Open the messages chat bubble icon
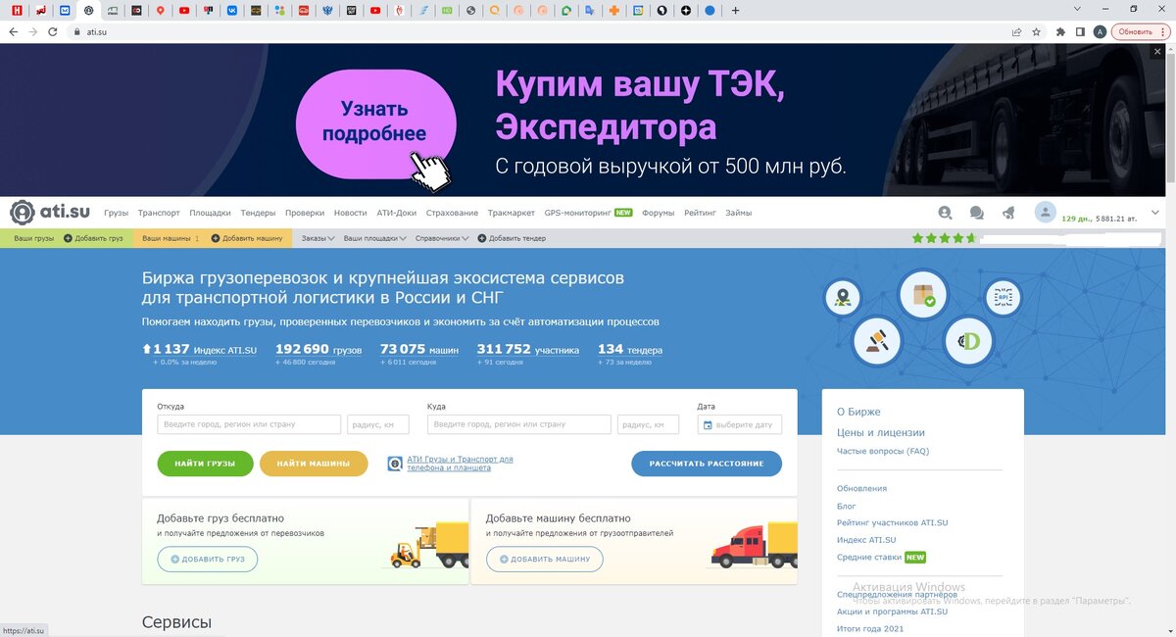This screenshot has width=1176, height=637. (x=976, y=213)
